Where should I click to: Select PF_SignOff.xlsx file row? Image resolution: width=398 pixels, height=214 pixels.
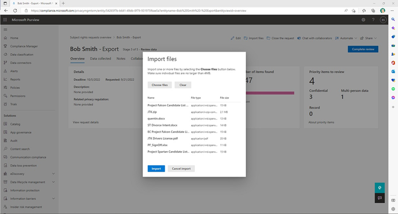pyautogui.click(x=194, y=145)
